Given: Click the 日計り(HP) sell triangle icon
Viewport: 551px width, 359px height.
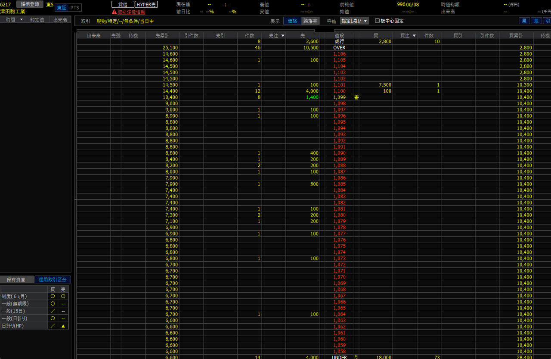Looking at the screenshot, I should coord(63,326).
